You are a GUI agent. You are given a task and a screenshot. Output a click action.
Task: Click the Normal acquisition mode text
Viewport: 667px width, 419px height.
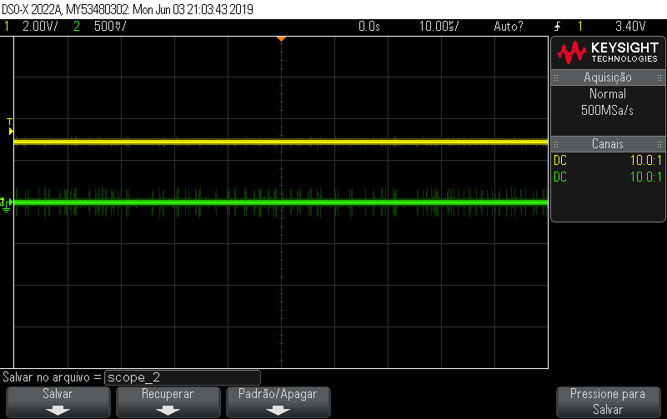pyautogui.click(x=608, y=94)
